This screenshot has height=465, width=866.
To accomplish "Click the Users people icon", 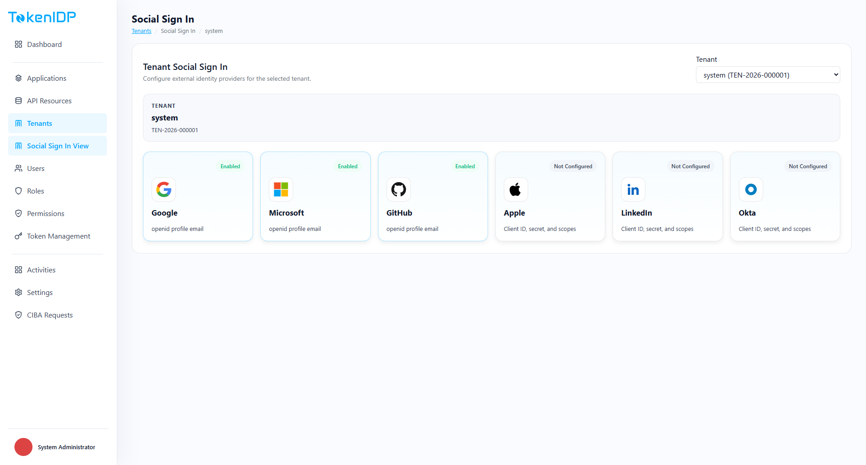I will pyautogui.click(x=18, y=168).
